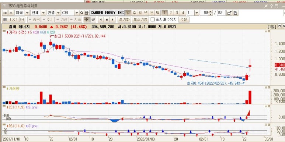Open the 지표 indicator menu
285x142 pixels.
pos(75,19)
